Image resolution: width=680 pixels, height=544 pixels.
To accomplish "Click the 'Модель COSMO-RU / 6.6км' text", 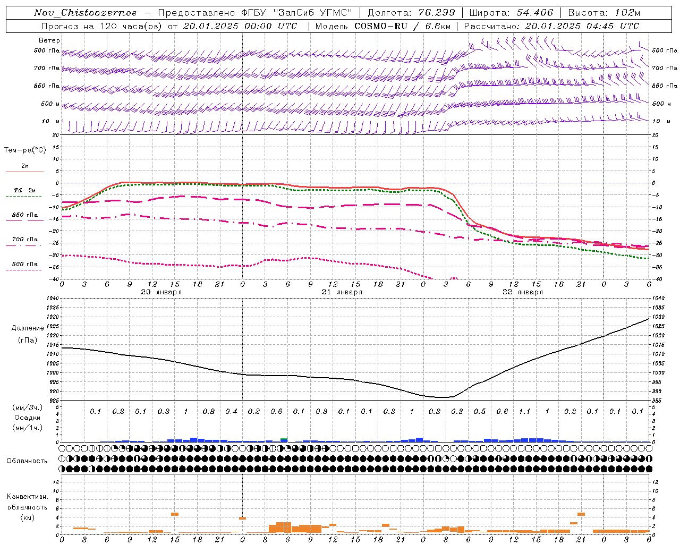I will tap(382, 26).
